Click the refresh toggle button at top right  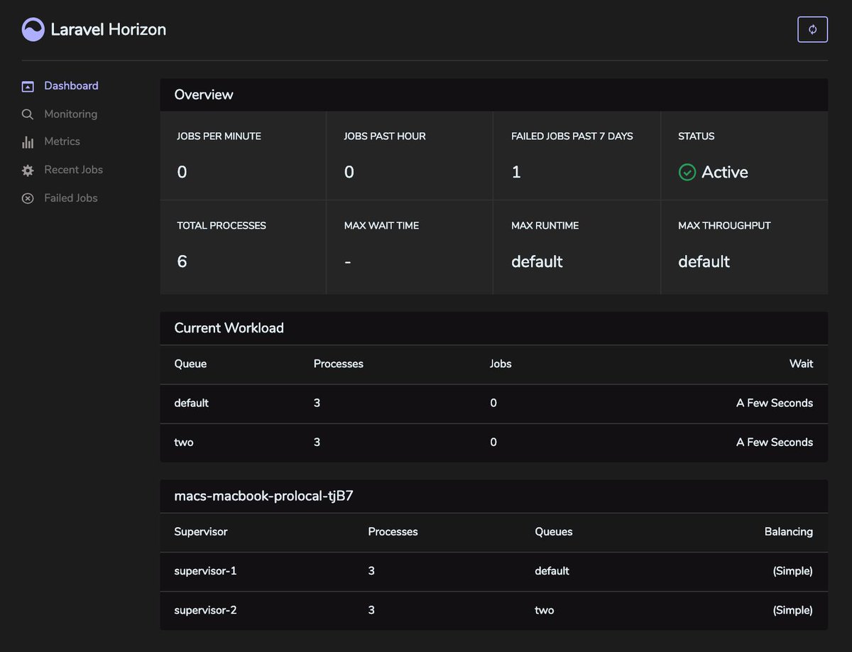point(813,30)
